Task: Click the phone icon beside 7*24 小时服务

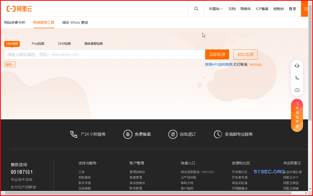Action: point(74,134)
